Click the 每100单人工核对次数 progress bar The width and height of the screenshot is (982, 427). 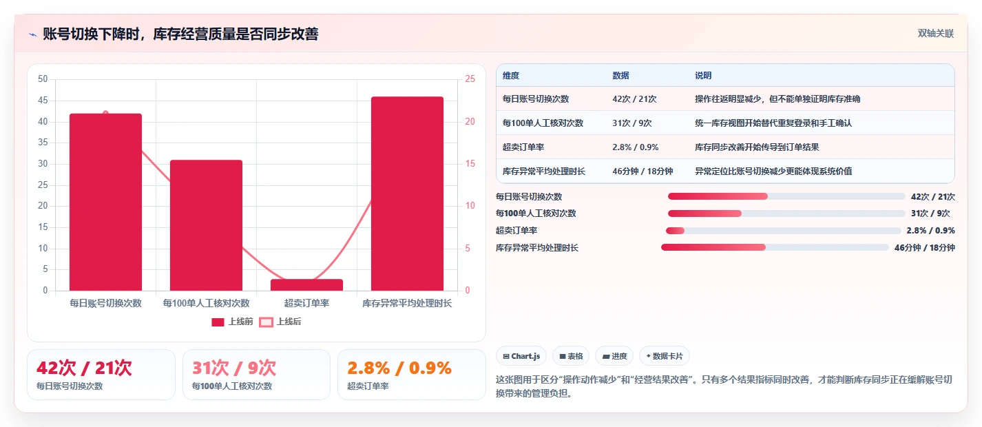(786, 213)
